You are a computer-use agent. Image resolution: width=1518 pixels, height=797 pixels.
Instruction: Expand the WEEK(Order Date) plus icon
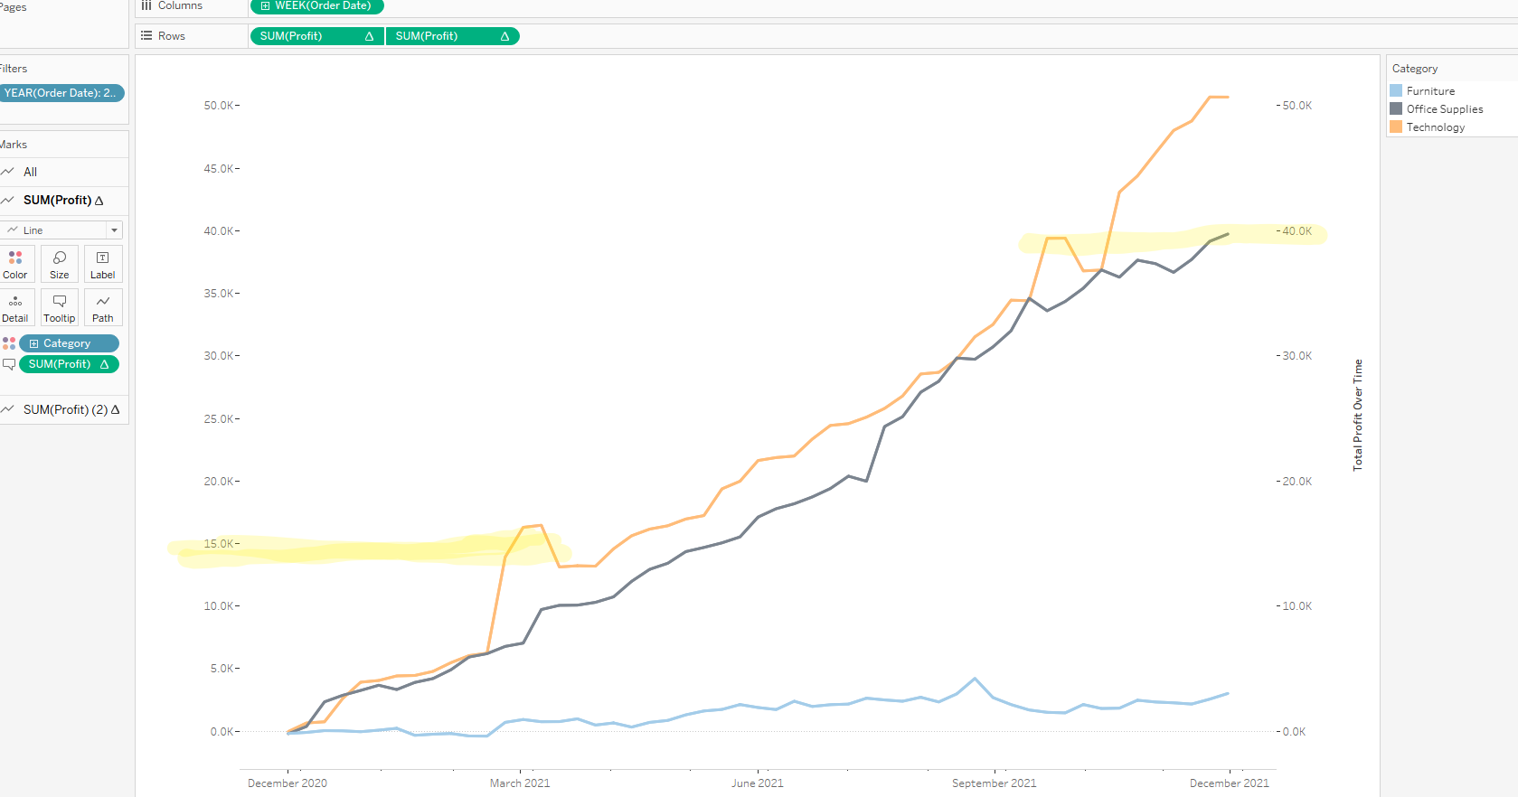tap(265, 6)
